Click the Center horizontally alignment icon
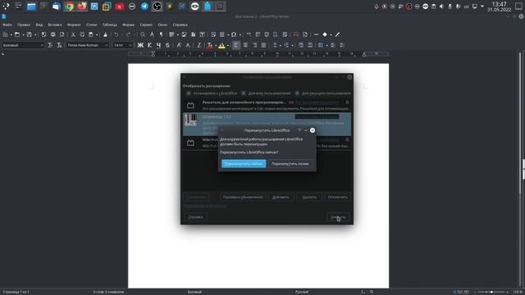The height and width of the screenshot is (295, 525). 245,45
